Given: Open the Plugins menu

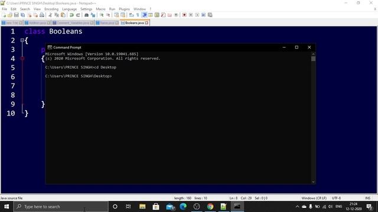Looking at the screenshot, I should click(x=125, y=9).
